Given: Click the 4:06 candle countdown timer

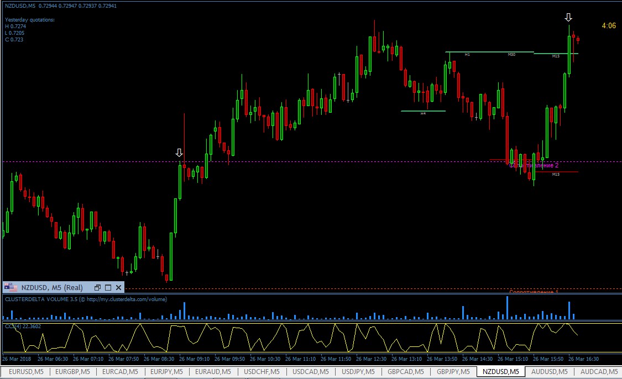Looking at the screenshot, I should point(609,26).
